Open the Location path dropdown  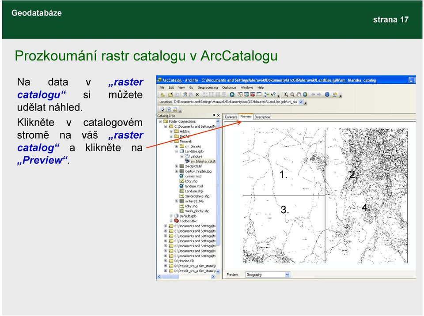pyautogui.click(x=301, y=102)
